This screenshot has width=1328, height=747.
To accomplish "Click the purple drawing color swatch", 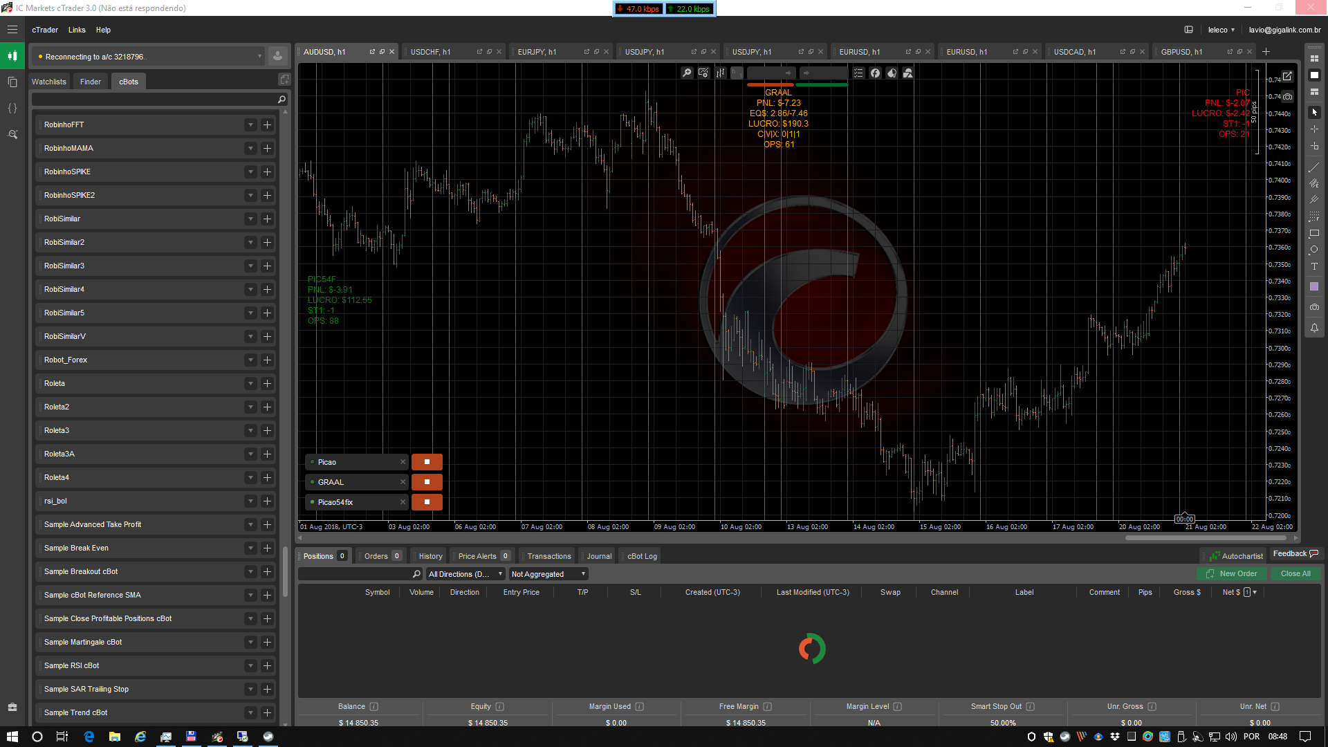I will tap(1314, 286).
